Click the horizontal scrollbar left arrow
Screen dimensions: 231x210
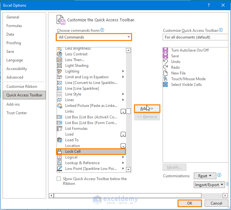pyautogui.click(x=51, y=196)
